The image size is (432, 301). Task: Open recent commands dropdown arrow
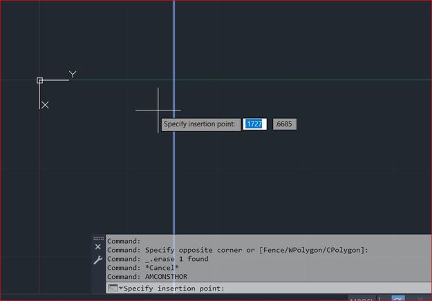120,288
